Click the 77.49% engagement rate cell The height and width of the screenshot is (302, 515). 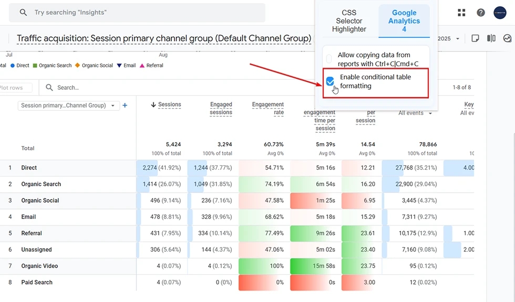pyautogui.click(x=264, y=233)
